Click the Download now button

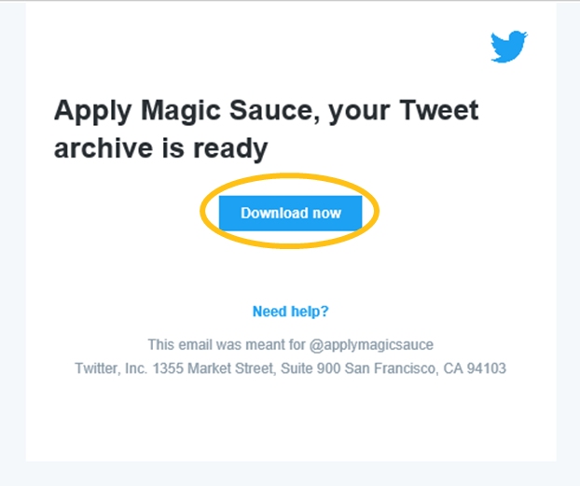(x=290, y=214)
